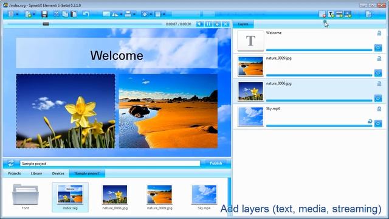Image resolution: width=389 pixels, height=219 pixels.
Task: Add a text layer with the T icon
Action: [331, 14]
